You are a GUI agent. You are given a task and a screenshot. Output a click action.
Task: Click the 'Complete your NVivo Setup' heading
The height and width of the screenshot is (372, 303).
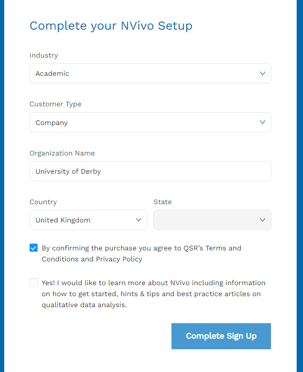pos(111,26)
